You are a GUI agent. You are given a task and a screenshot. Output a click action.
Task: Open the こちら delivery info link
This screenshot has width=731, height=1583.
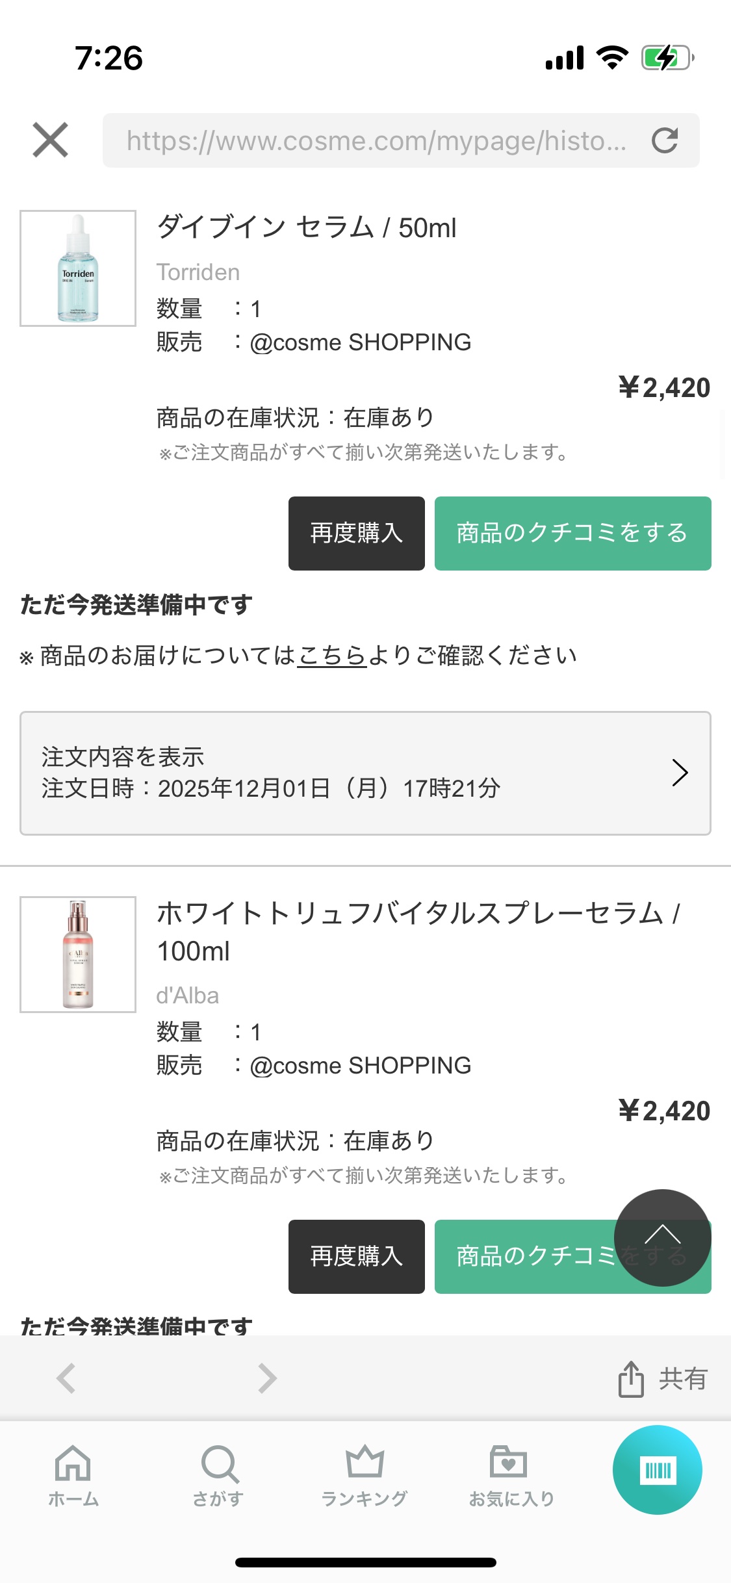(332, 656)
